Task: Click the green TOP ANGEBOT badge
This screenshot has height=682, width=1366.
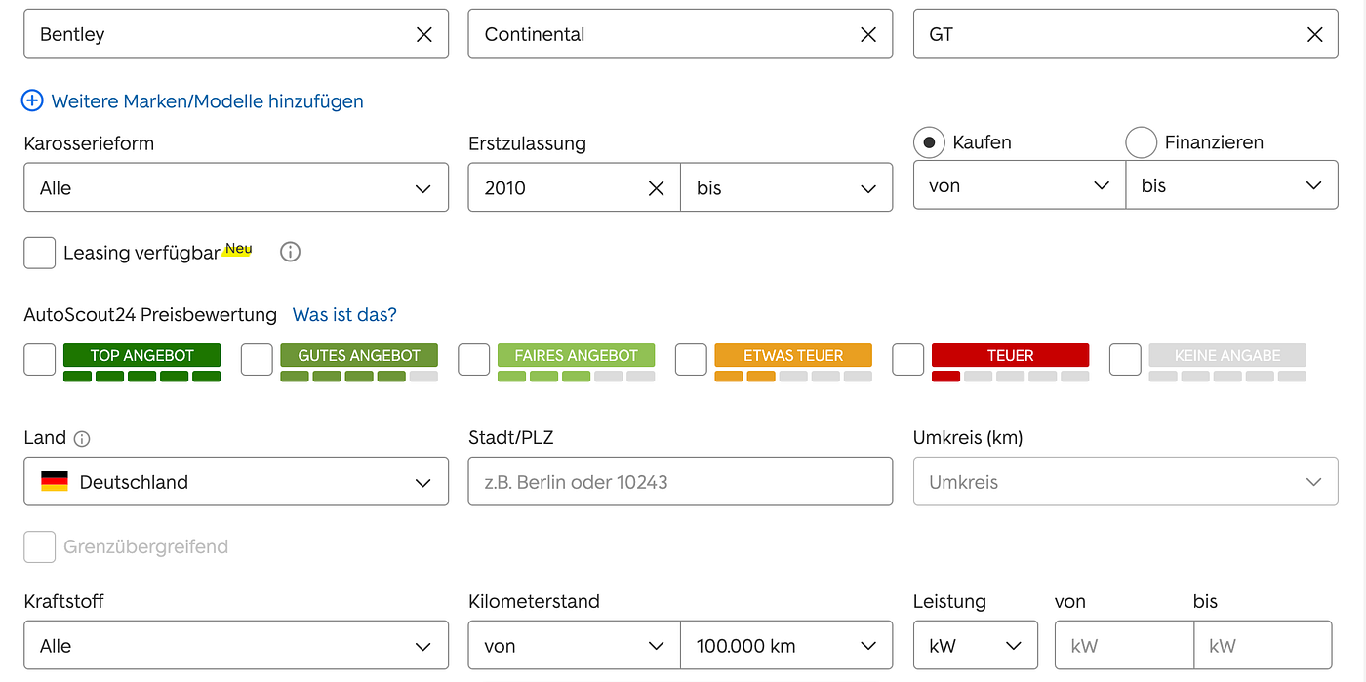Action: click(142, 355)
